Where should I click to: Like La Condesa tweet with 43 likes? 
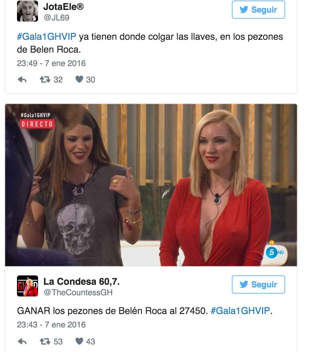click(x=85, y=341)
